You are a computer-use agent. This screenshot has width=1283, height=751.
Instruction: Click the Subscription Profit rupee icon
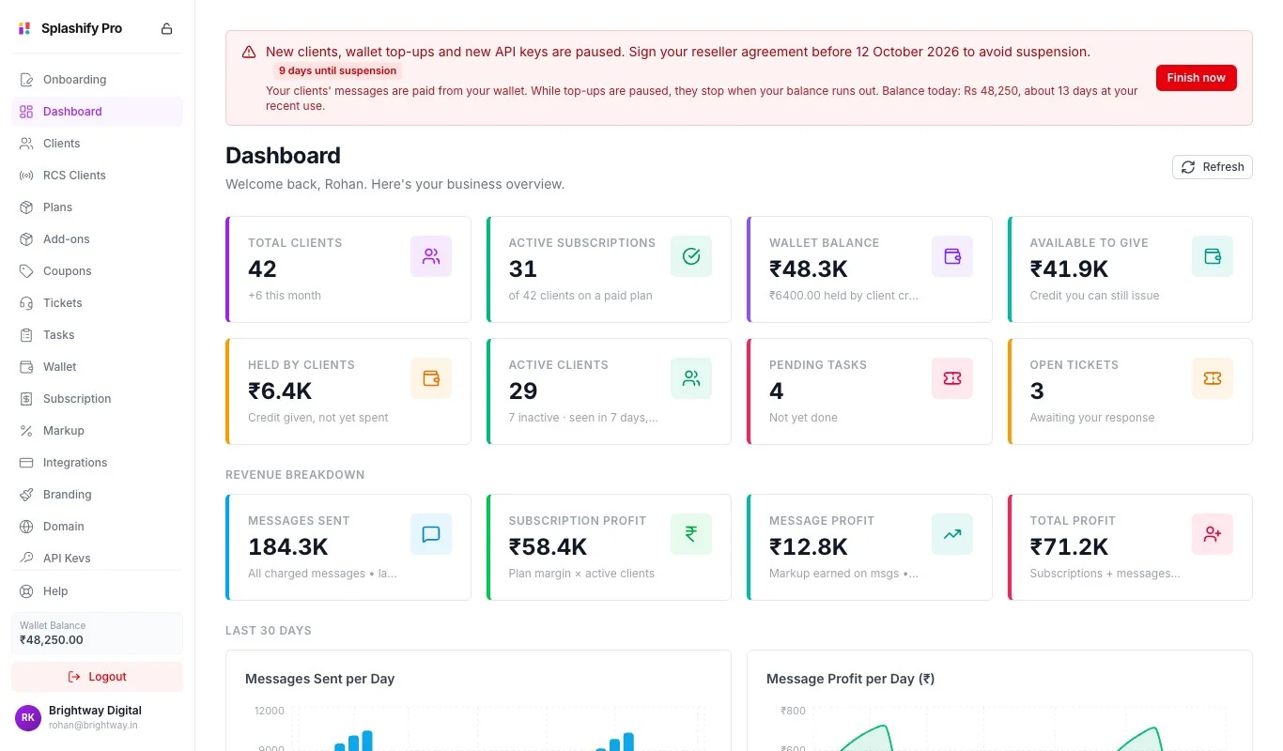[691, 534]
